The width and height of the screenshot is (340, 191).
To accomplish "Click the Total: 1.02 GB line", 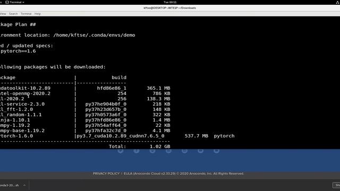I will 139,146.
